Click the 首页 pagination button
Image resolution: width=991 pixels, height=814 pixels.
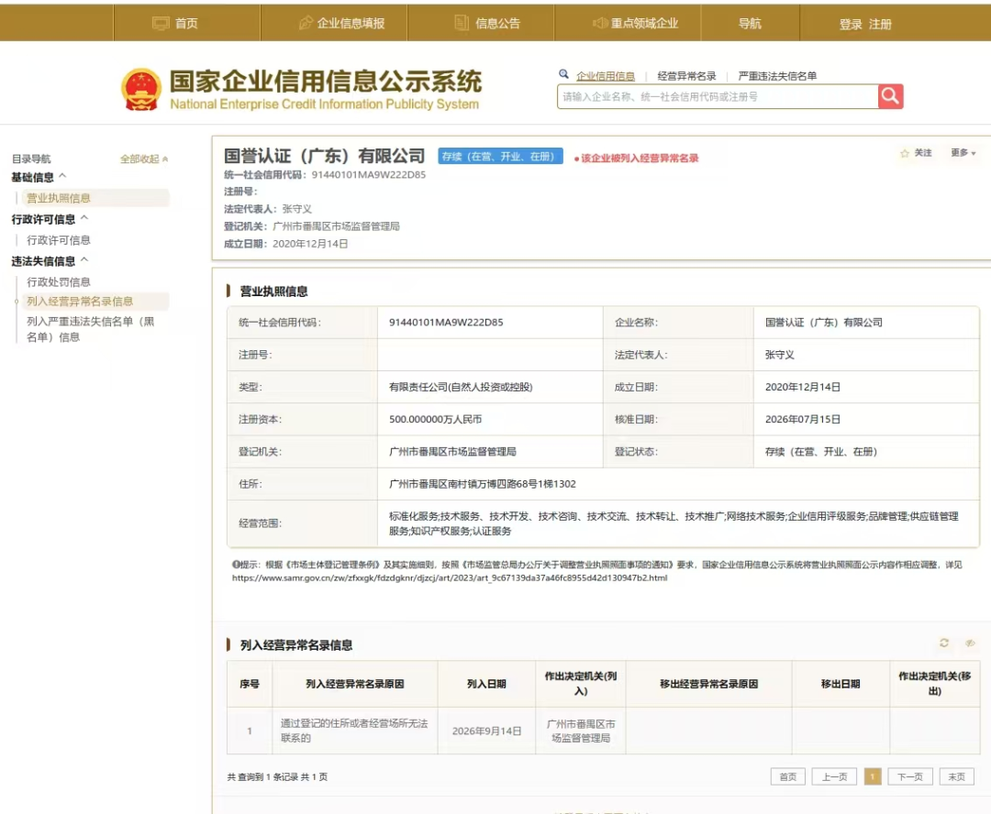coord(787,776)
